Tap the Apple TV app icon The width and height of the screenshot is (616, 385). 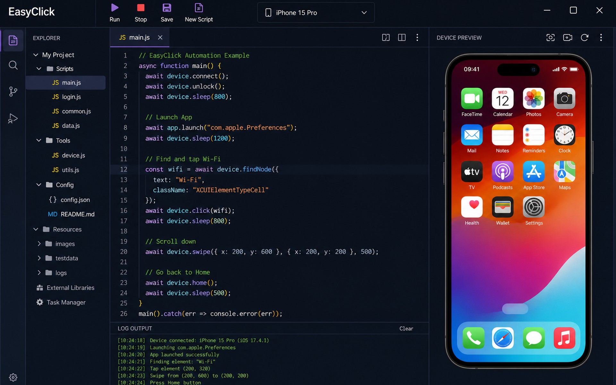click(x=472, y=172)
